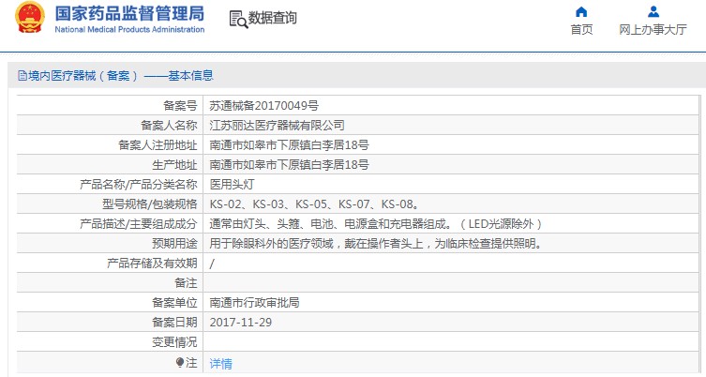This screenshot has height=377, width=706.
Task: Click the lightbulb icon next to 注
Action: pyautogui.click(x=180, y=363)
